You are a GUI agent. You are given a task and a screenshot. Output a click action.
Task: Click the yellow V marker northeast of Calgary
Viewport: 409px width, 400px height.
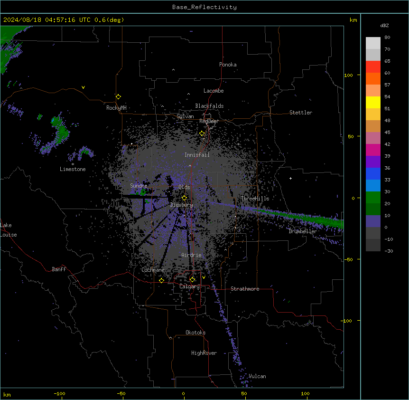204,277
